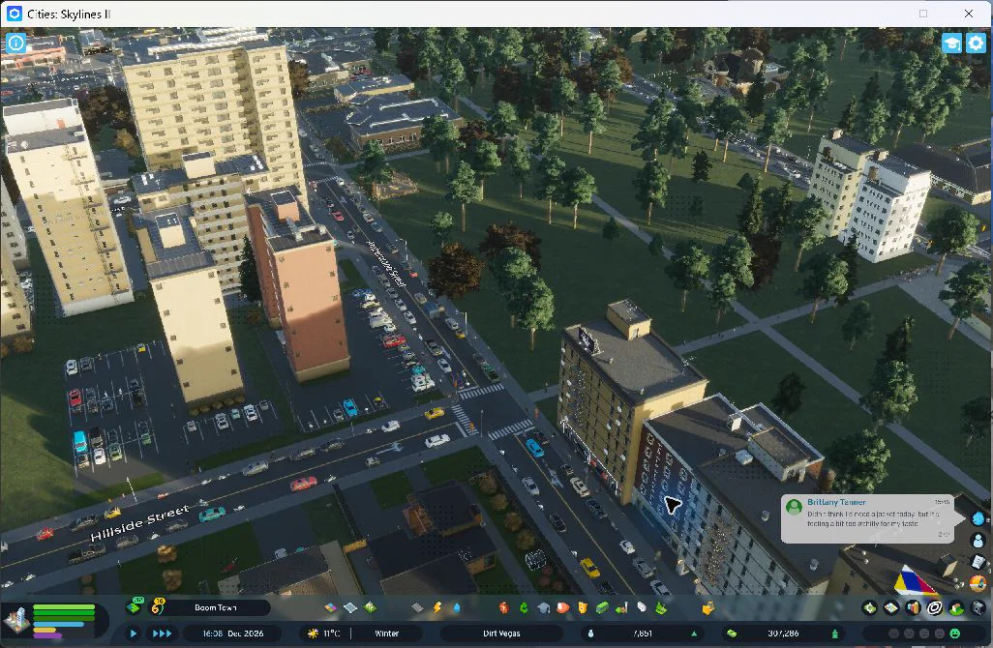Image resolution: width=993 pixels, height=648 pixels.
Task: Open the settings gear icon
Action: tap(976, 43)
